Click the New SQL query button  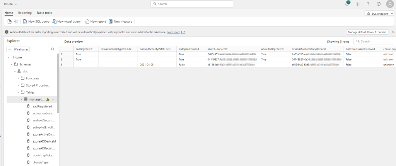pos(36,22)
